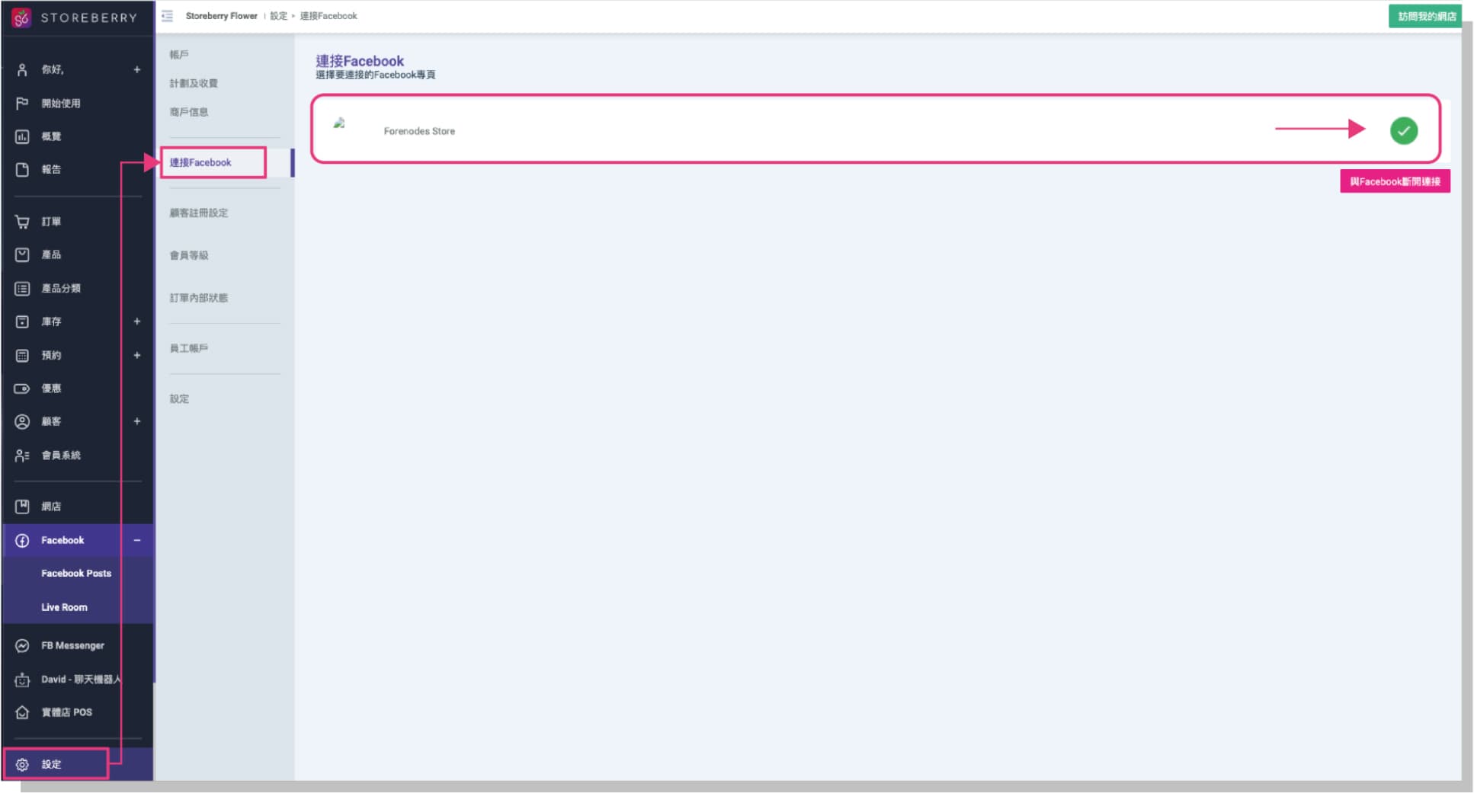
Task: Click the box icon for 產品
Action: pos(22,254)
